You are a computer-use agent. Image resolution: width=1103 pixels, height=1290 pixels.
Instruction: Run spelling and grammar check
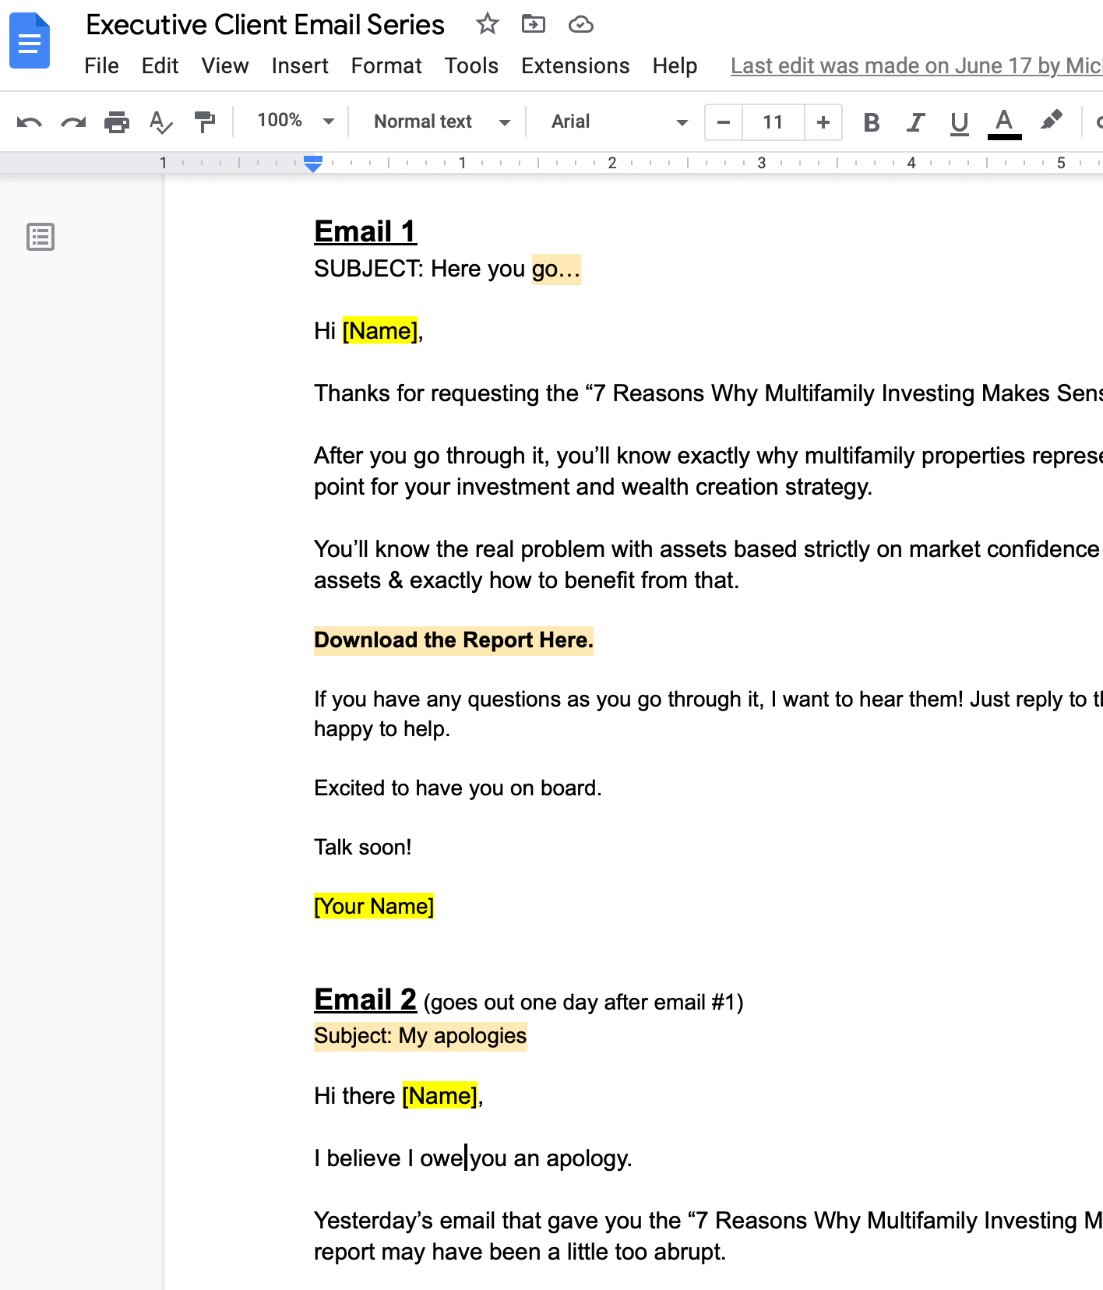click(x=160, y=122)
